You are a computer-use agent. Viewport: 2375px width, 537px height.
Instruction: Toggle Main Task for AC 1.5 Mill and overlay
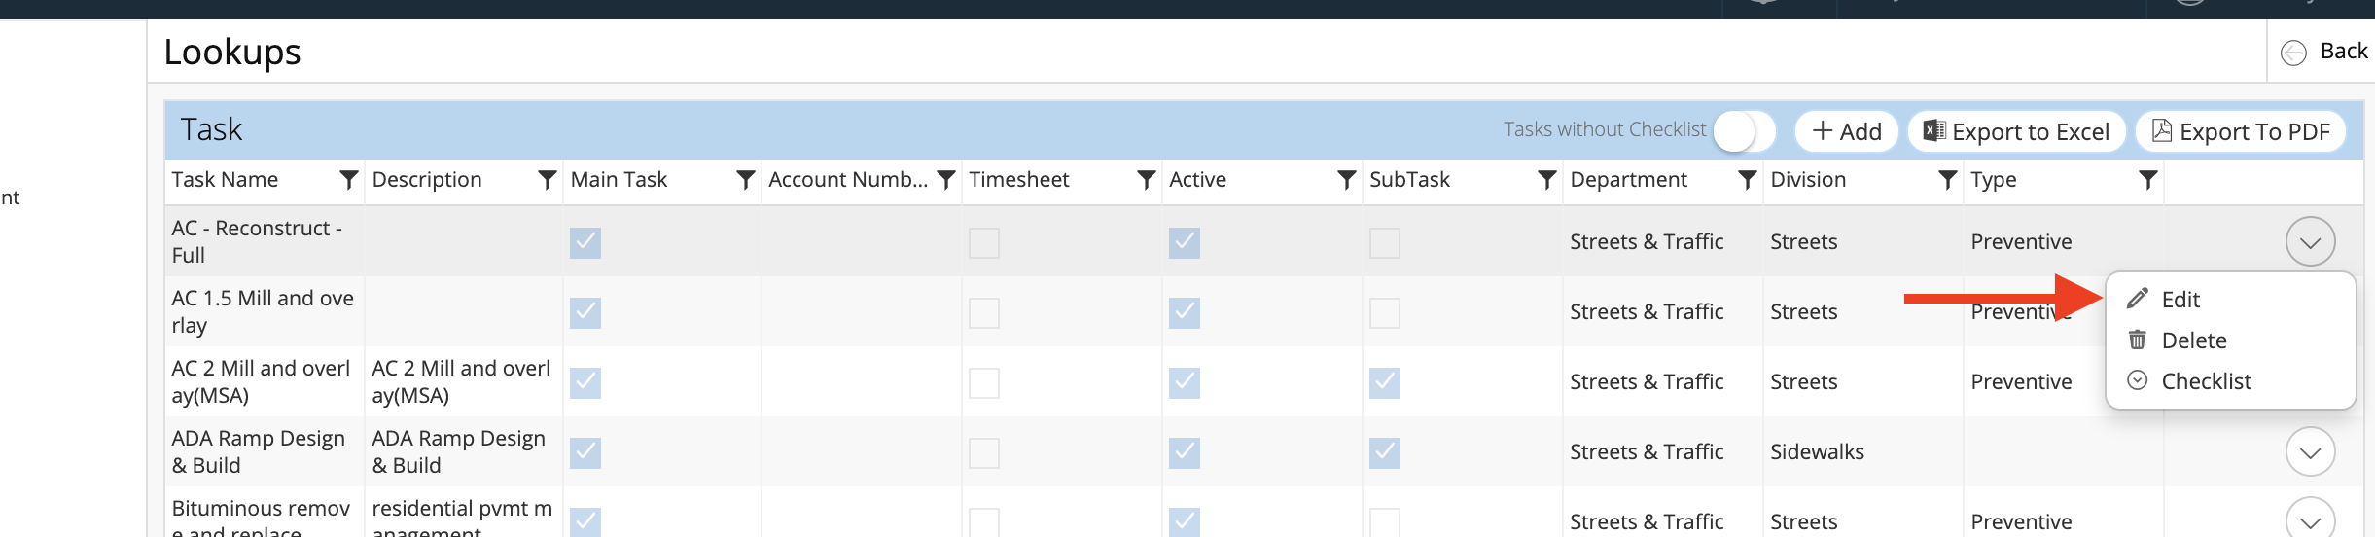[x=585, y=312]
